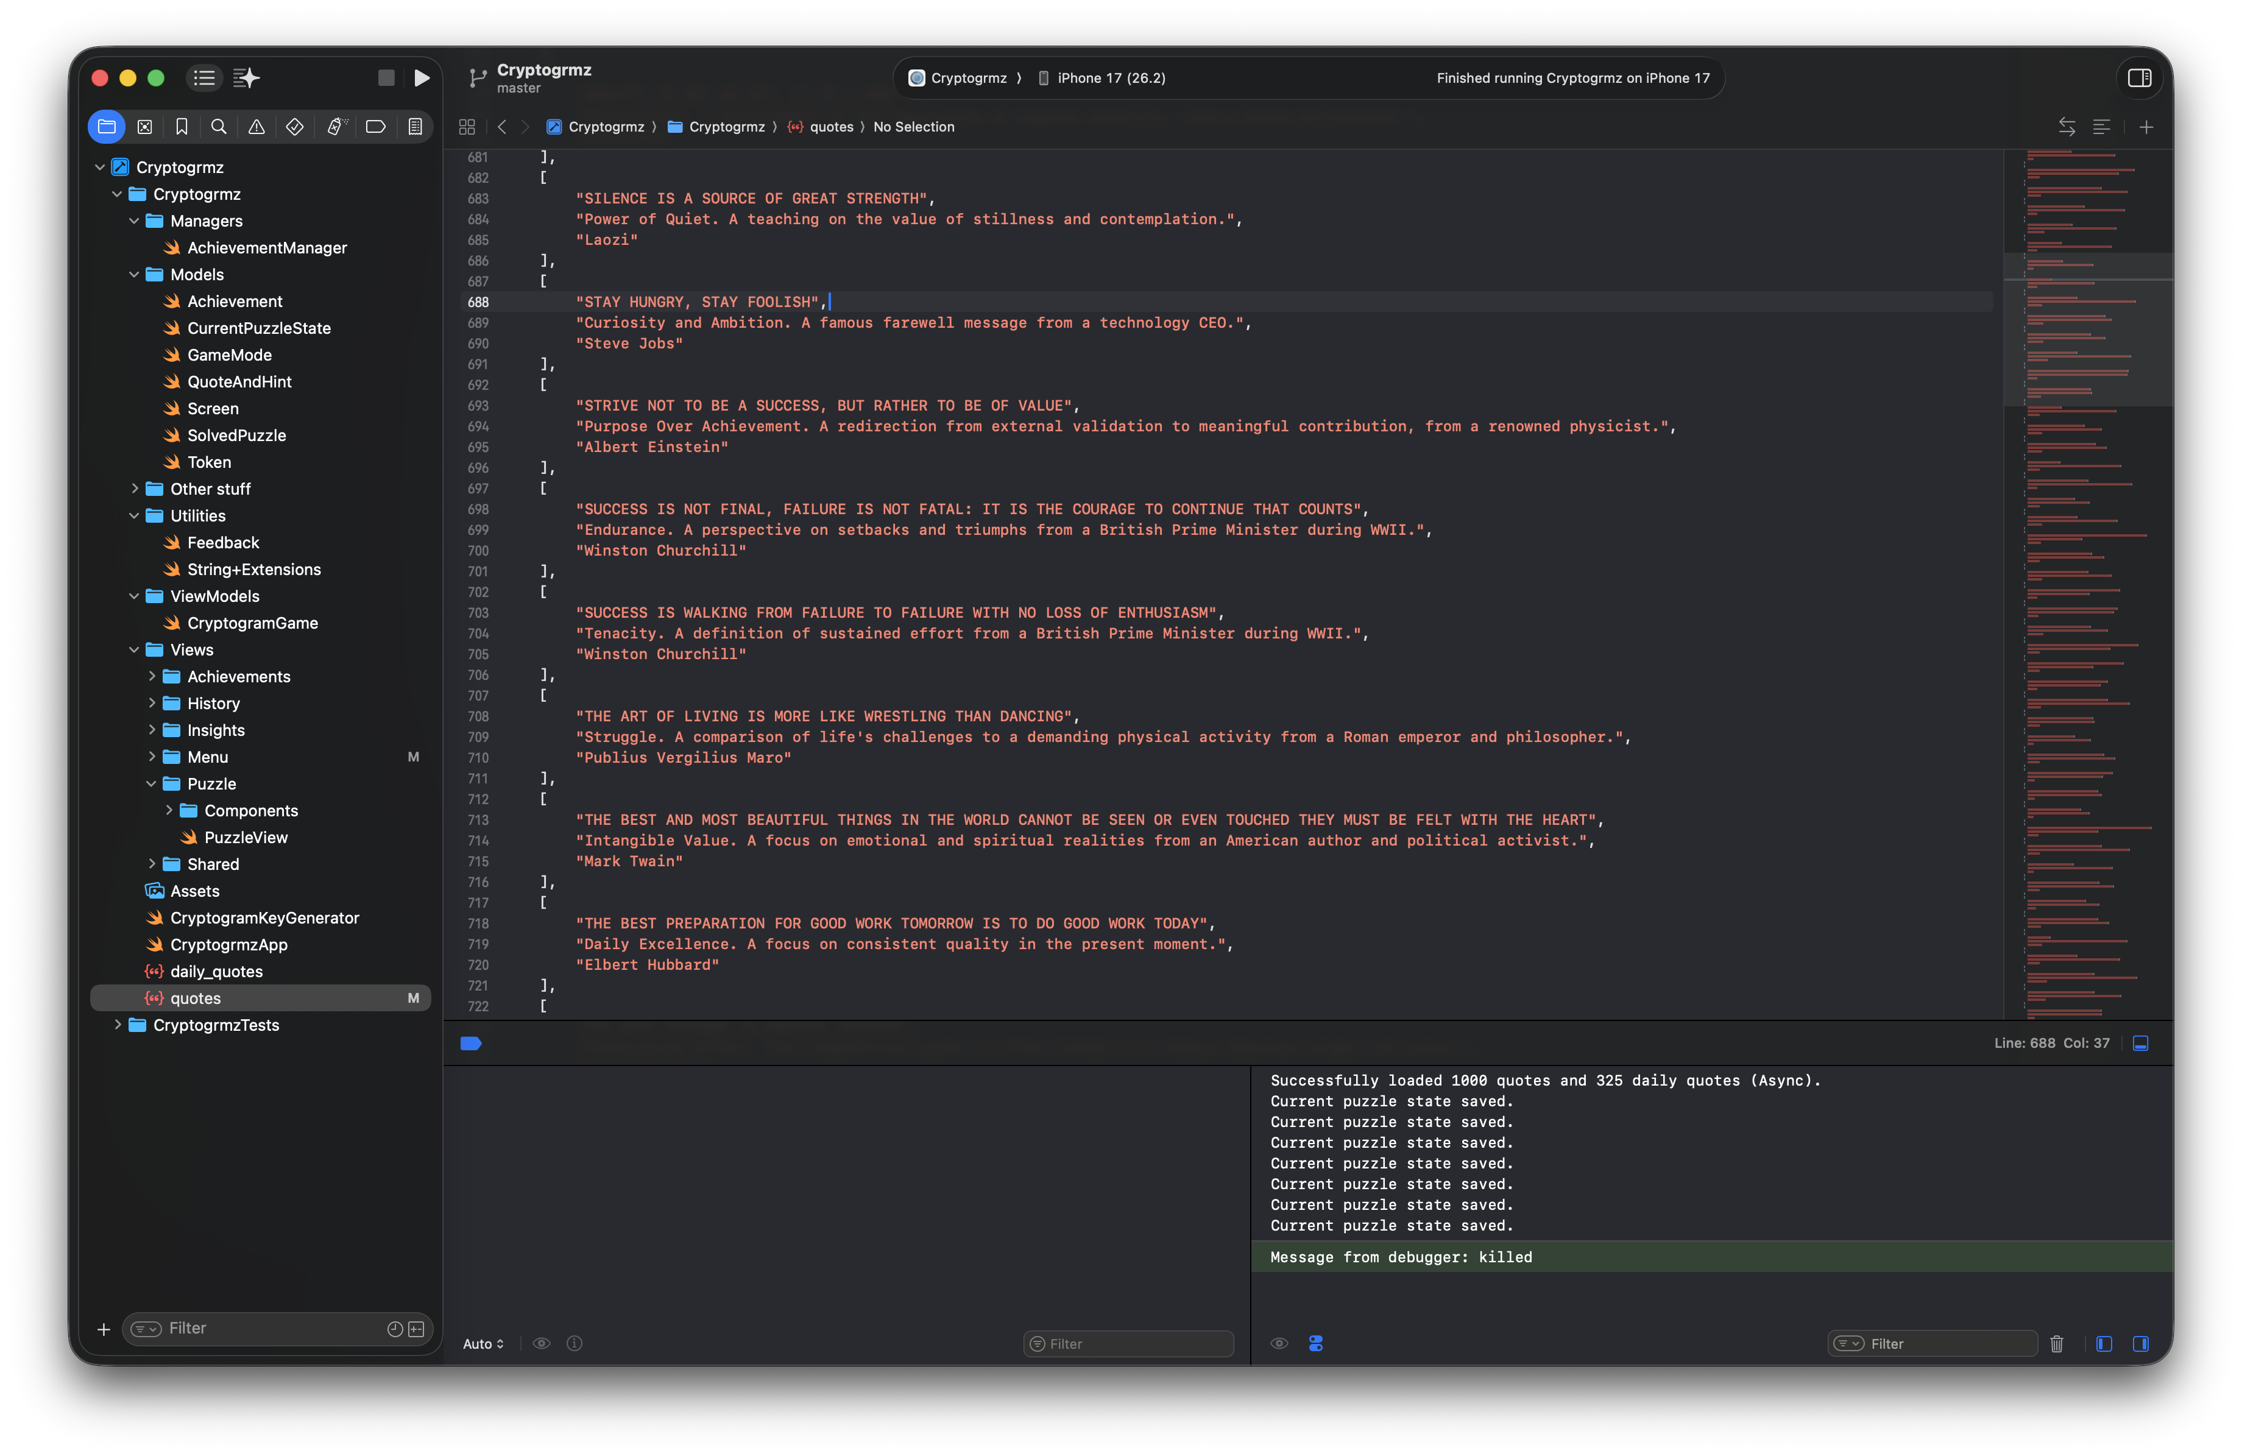Clear the debug console with trash icon

(2056, 1344)
